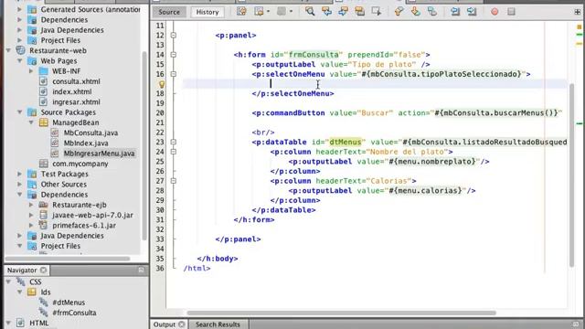Collapse the Source Packages node
Screen dimensions: 585x329
tap(20, 112)
